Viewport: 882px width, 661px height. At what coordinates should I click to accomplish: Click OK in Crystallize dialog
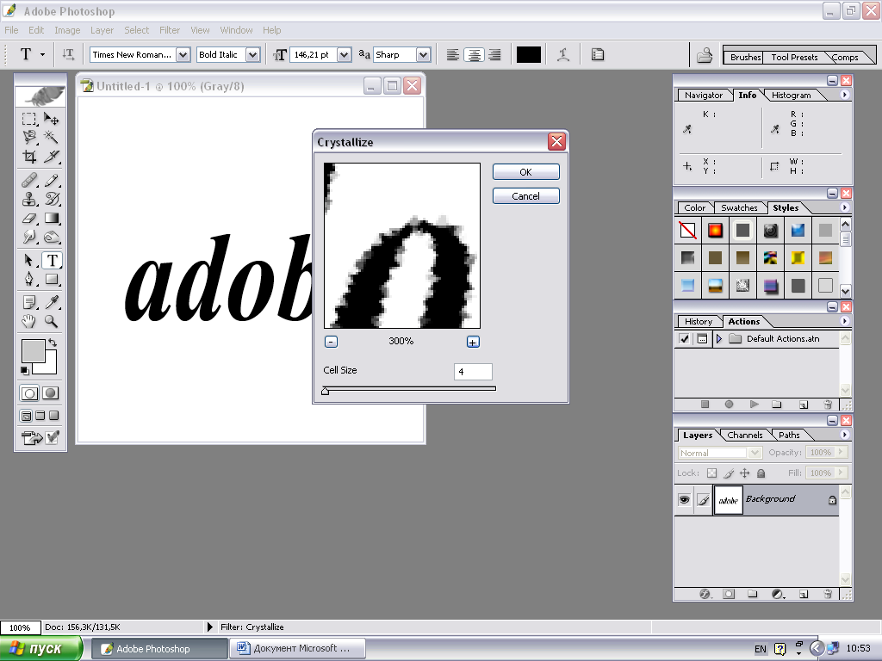pyautogui.click(x=526, y=172)
